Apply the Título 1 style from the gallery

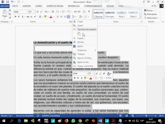tap(122, 14)
